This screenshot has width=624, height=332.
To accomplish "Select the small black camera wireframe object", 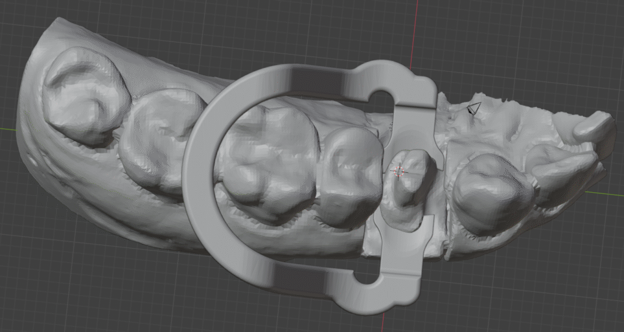I will (473, 108).
